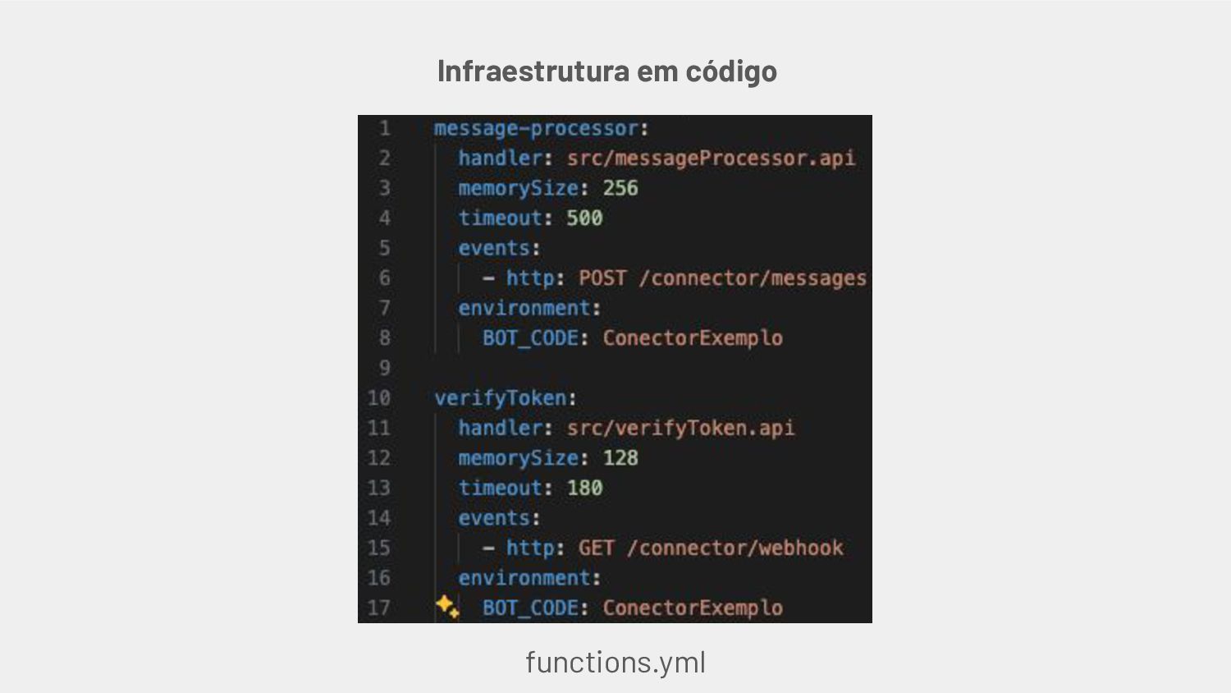Click src/verifyToken.api handler value
This screenshot has height=693, width=1231.
pos(680,428)
